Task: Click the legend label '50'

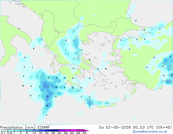Action: (84, 133)
